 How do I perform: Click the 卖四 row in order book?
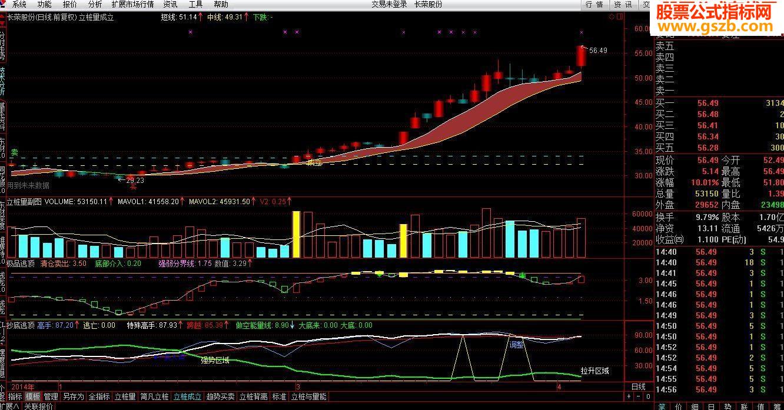(719, 57)
